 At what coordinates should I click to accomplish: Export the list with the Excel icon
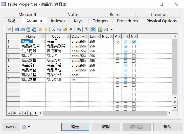point(100,30)
